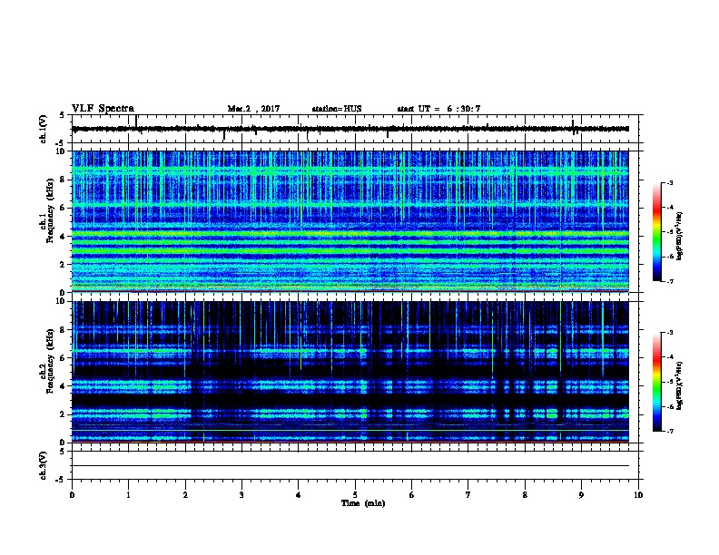Image resolution: width=719 pixels, height=555 pixels.
Task: Click the "VLF Spectra" title text
Action: tap(103, 109)
